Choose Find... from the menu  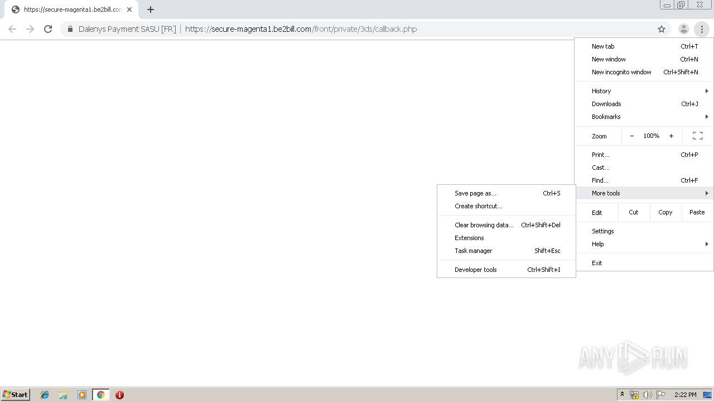tap(644, 180)
